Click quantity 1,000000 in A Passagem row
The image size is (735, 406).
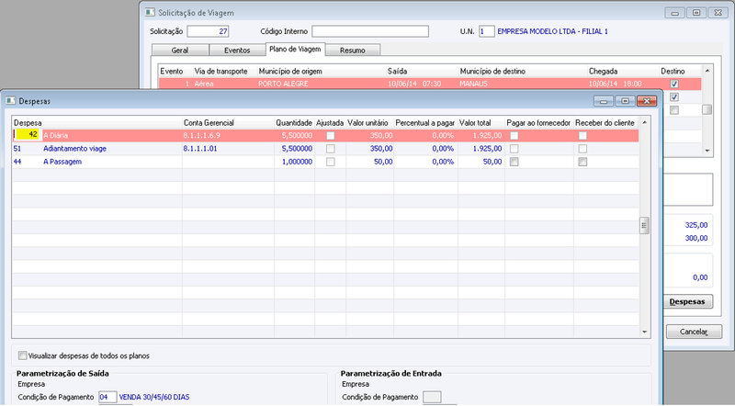[297, 162]
